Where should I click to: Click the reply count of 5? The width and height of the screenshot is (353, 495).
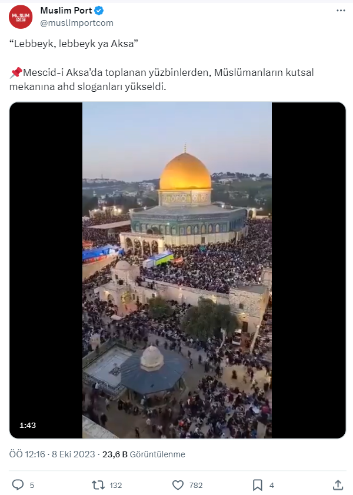(x=32, y=485)
